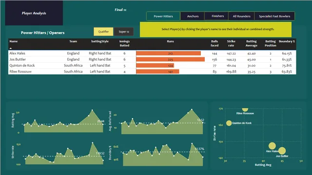Click the 119.52 label on Strike rate chart
Image resolution: width=312 pixels, height=175 pixels.
[100, 153]
